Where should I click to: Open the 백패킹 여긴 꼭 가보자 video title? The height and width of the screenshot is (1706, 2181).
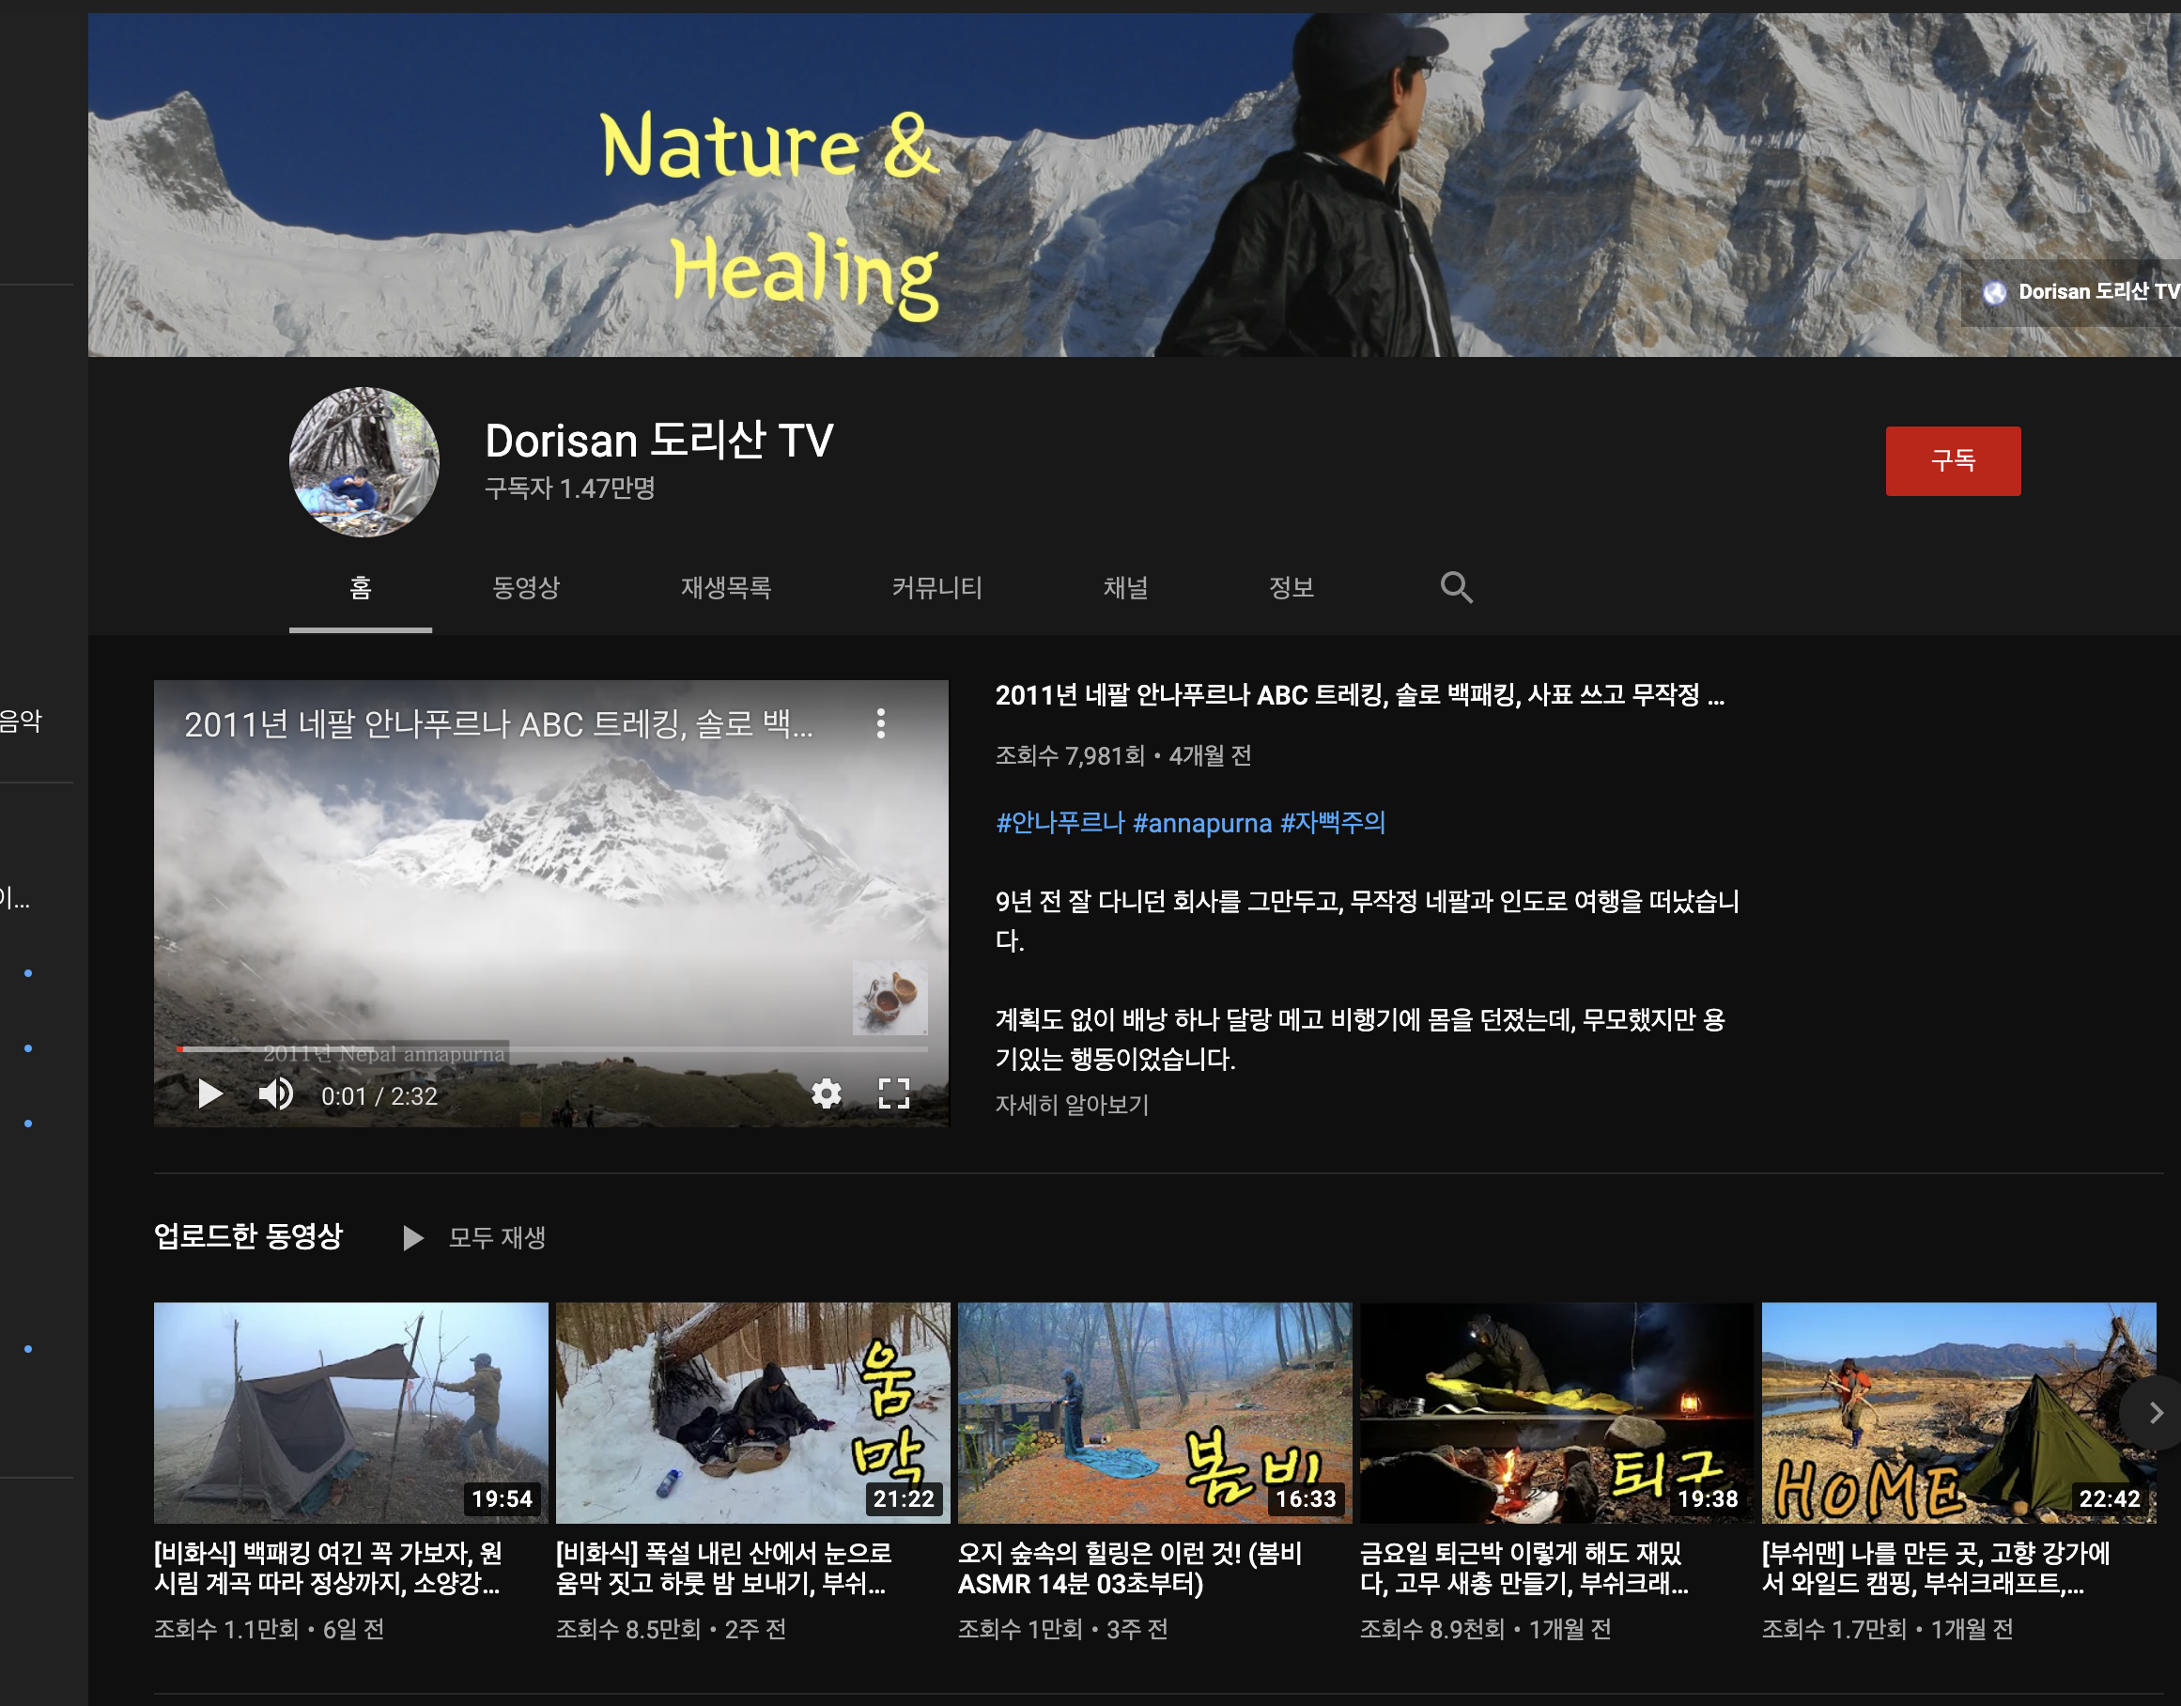click(329, 1568)
